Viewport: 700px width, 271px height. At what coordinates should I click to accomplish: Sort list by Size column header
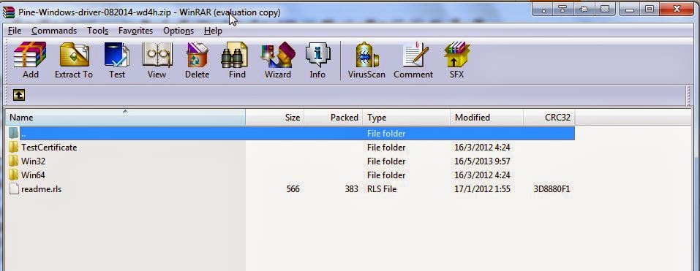(x=274, y=117)
